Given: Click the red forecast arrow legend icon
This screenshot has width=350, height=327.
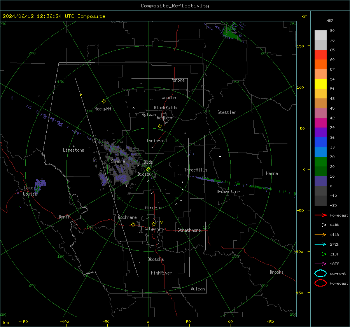Looking at the screenshot, I should [320, 215].
